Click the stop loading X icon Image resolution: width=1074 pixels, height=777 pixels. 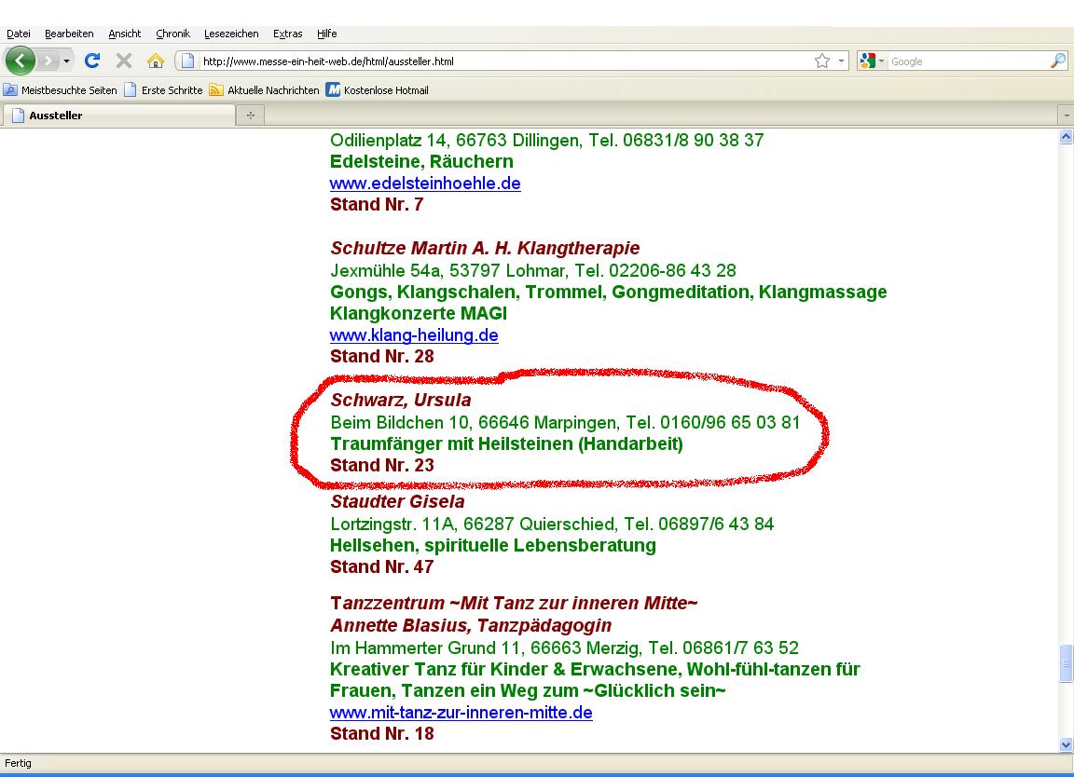coord(123,61)
